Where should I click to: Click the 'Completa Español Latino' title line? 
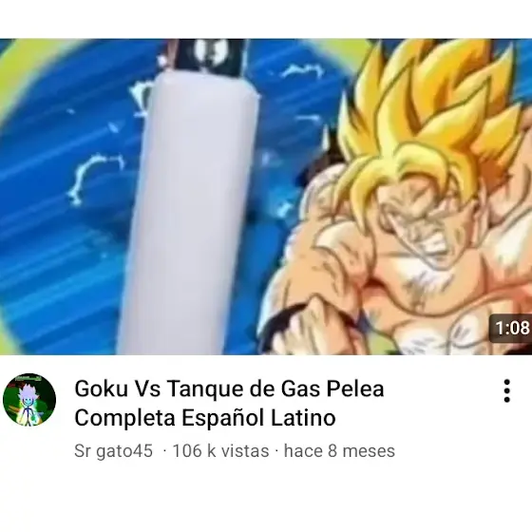(205, 418)
